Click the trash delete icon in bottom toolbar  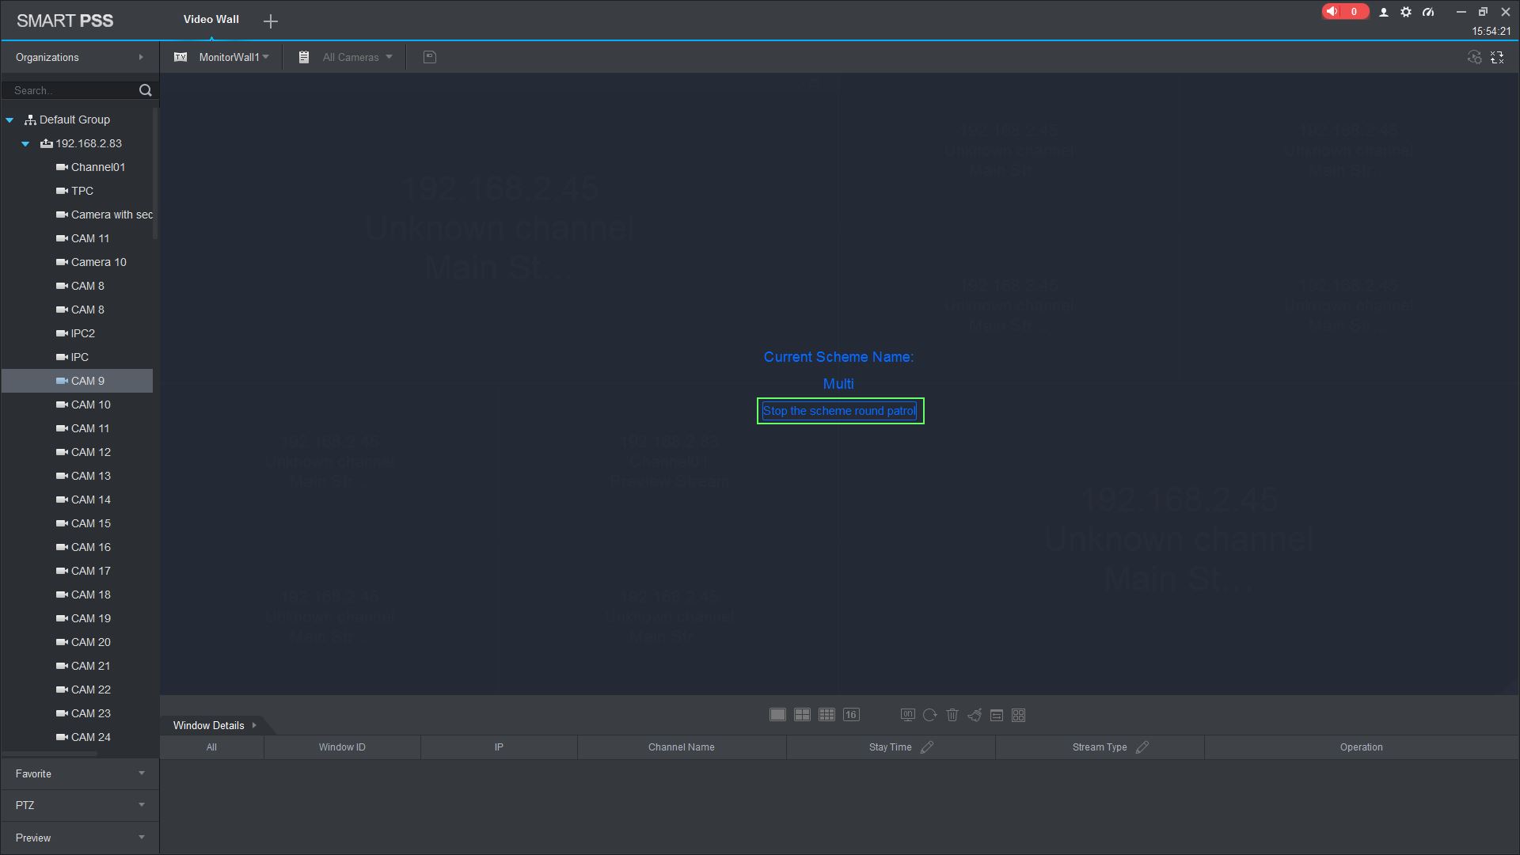952,715
